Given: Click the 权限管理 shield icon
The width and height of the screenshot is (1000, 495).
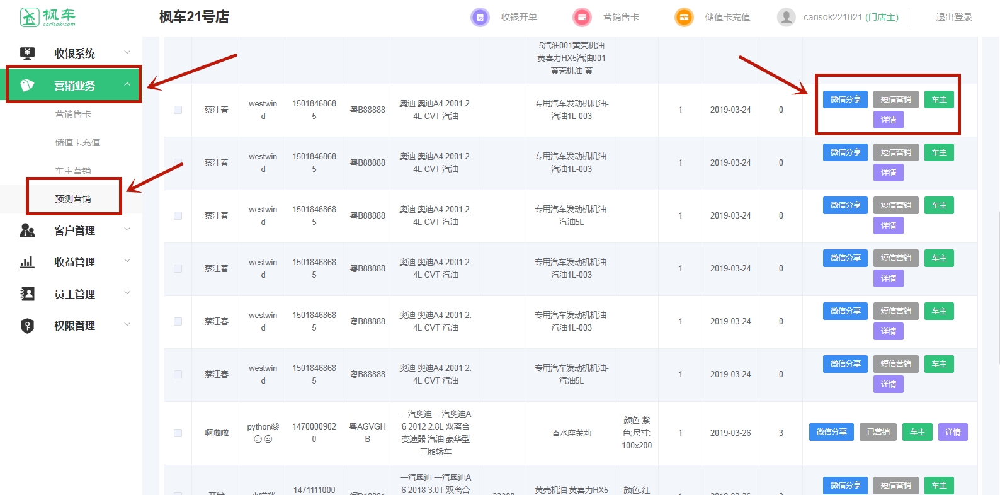Looking at the screenshot, I should [27, 326].
